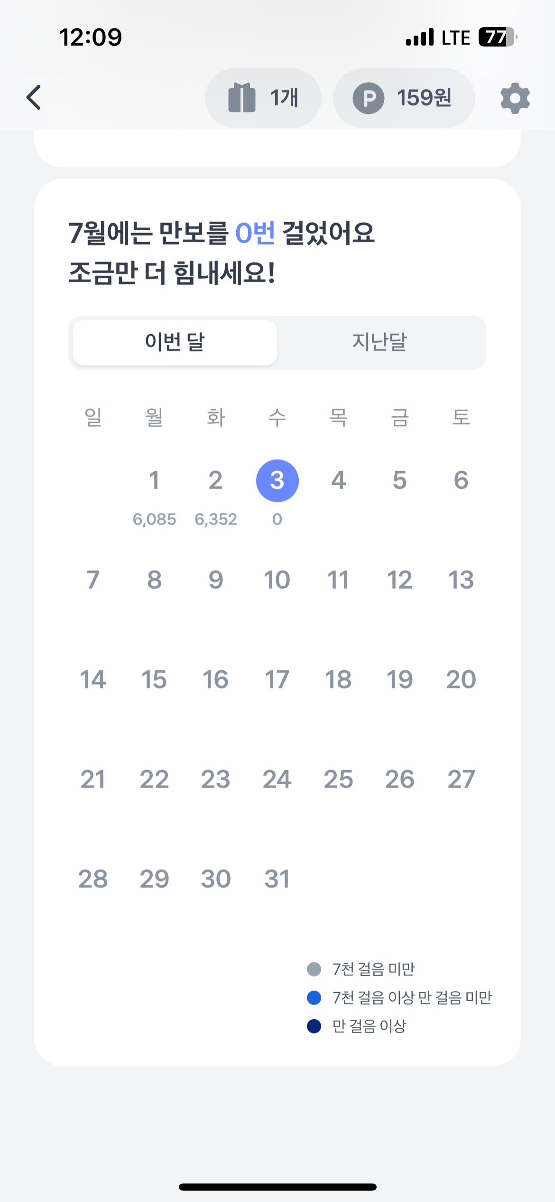The height and width of the screenshot is (1202, 555).
Task: Switch to the 지난달 tab
Action: (x=379, y=342)
